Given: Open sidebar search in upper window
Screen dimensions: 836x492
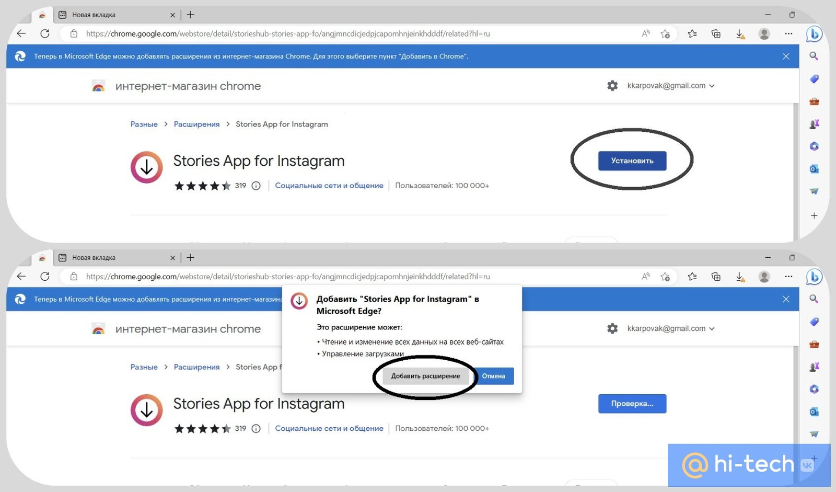Looking at the screenshot, I should pyautogui.click(x=814, y=56).
